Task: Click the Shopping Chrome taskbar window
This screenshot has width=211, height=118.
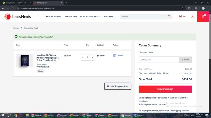Action: (x=126, y=115)
